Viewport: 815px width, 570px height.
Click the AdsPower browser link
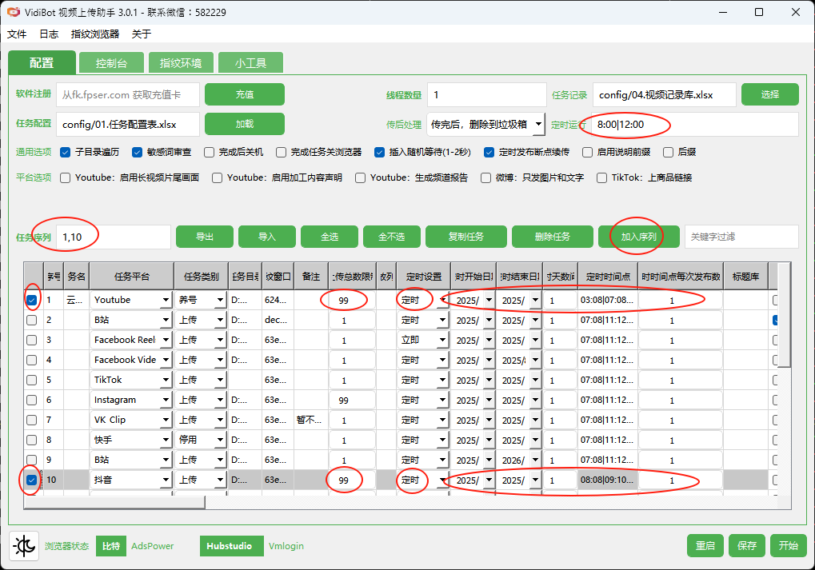coord(152,546)
